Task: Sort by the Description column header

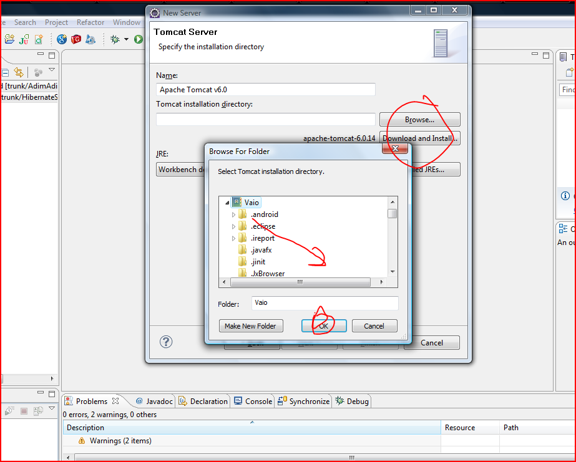Action: coord(252,428)
